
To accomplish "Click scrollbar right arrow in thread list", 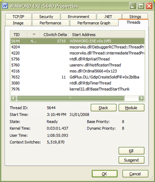I will coord(141,98).
